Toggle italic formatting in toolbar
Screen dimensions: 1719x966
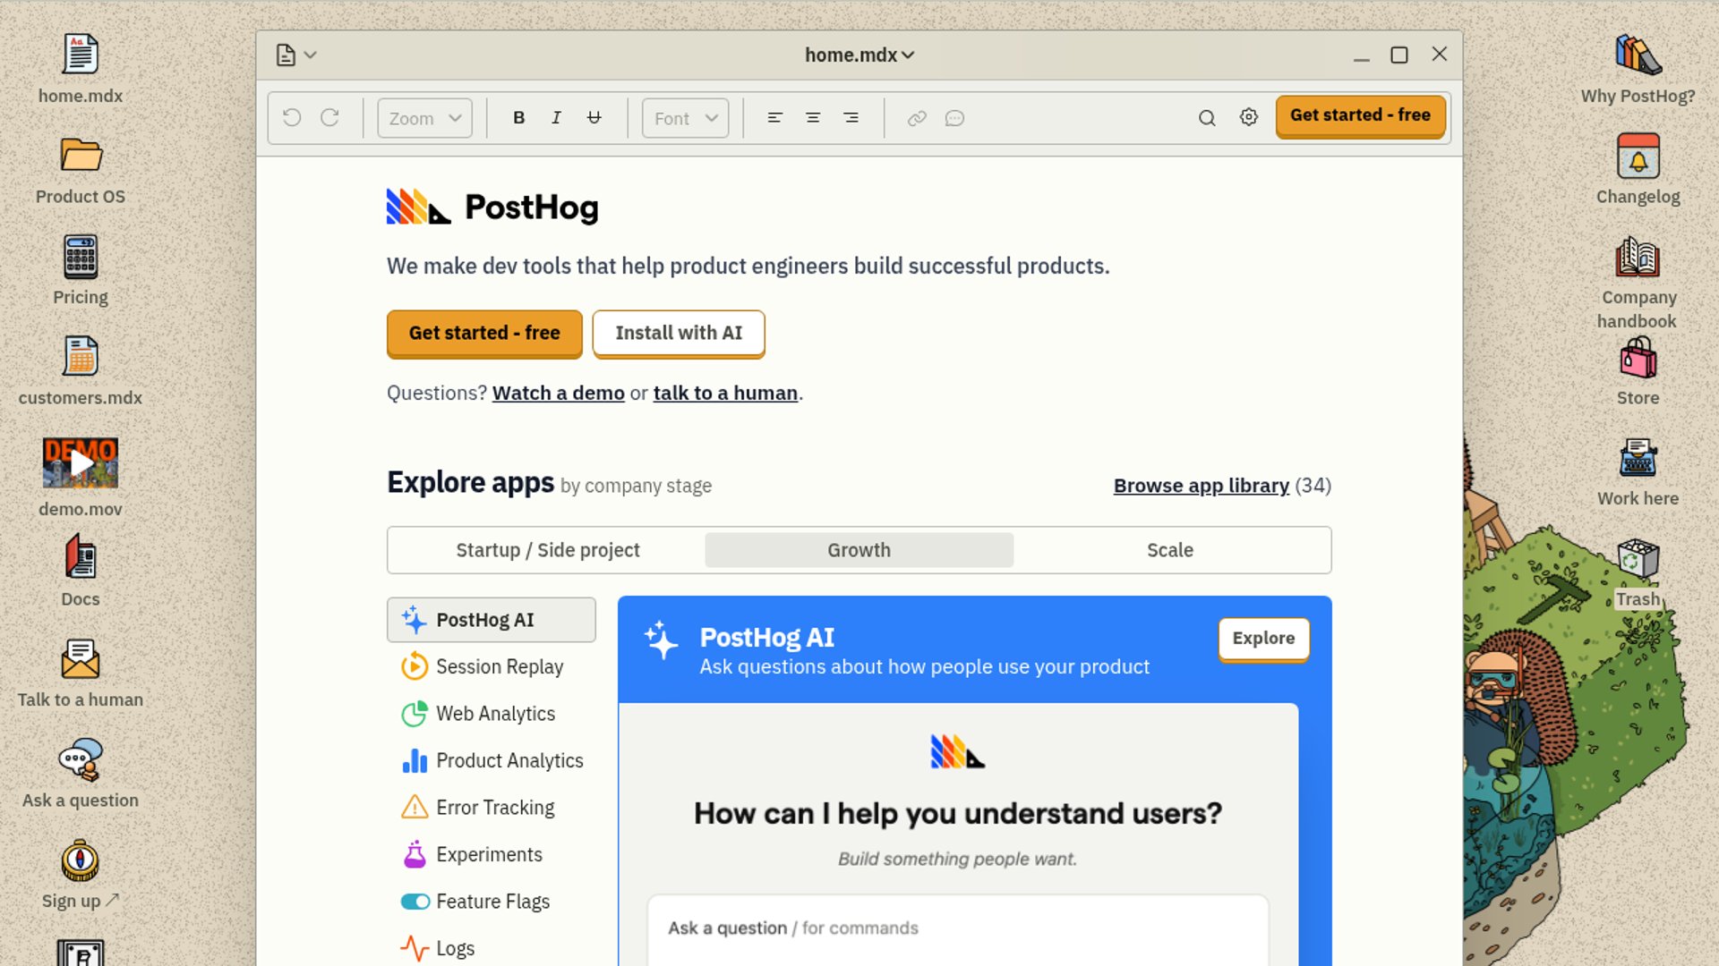point(556,118)
